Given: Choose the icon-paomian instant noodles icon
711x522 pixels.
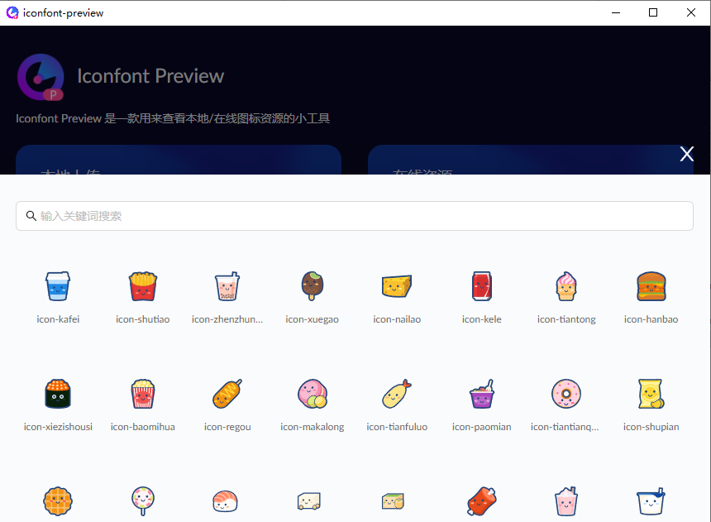Looking at the screenshot, I should tap(481, 394).
